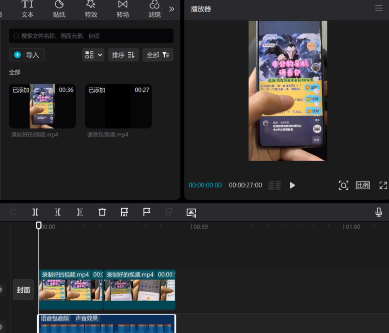Image resolution: width=389 pixels, height=333 pixels.
Task: Open the player panel hamburger menu
Action: pyautogui.click(x=379, y=8)
